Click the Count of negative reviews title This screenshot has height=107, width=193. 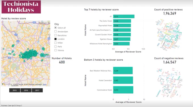tap(169, 58)
